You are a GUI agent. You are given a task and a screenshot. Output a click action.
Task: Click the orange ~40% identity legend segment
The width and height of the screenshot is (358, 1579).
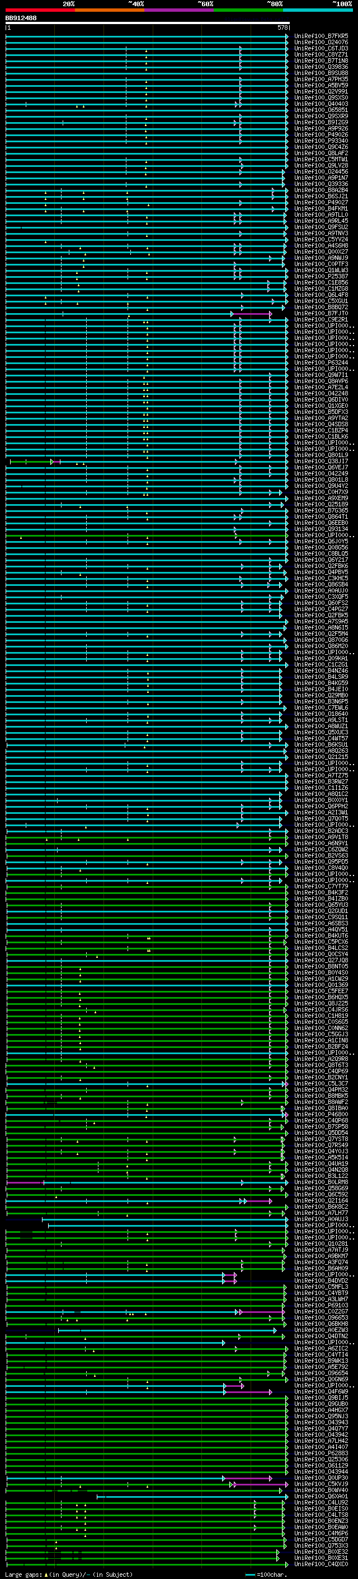tap(110, 10)
